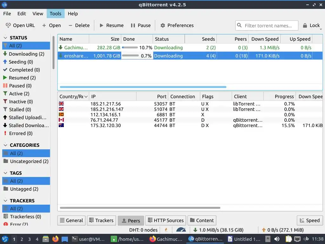
Task: Sort torrents by Size column header
Action: click(105, 39)
